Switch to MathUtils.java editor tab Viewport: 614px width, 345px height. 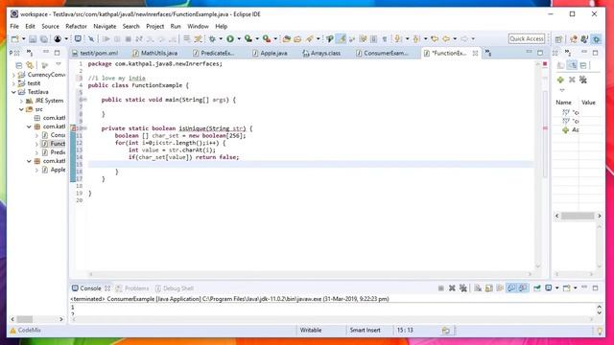[x=154, y=53]
